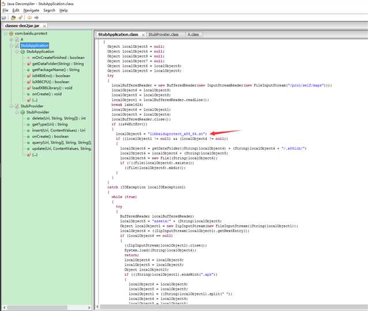The height and width of the screenshot is (311, 368).
Task: Click the "/proc/self/maps" string in code
Action: (306, 85)
